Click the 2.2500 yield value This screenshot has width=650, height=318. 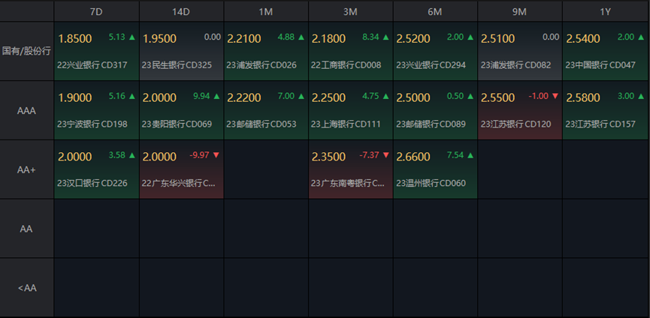coord(328,98)
